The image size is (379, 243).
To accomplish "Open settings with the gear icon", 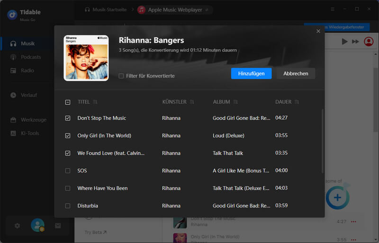I will pyautogui.click(x=17, y=226).
